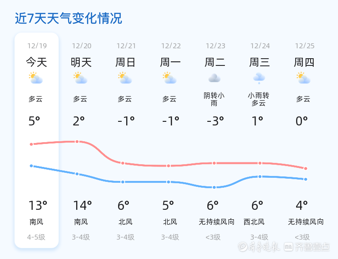Click the blue curve point for 周三

[x=260, y=176]
